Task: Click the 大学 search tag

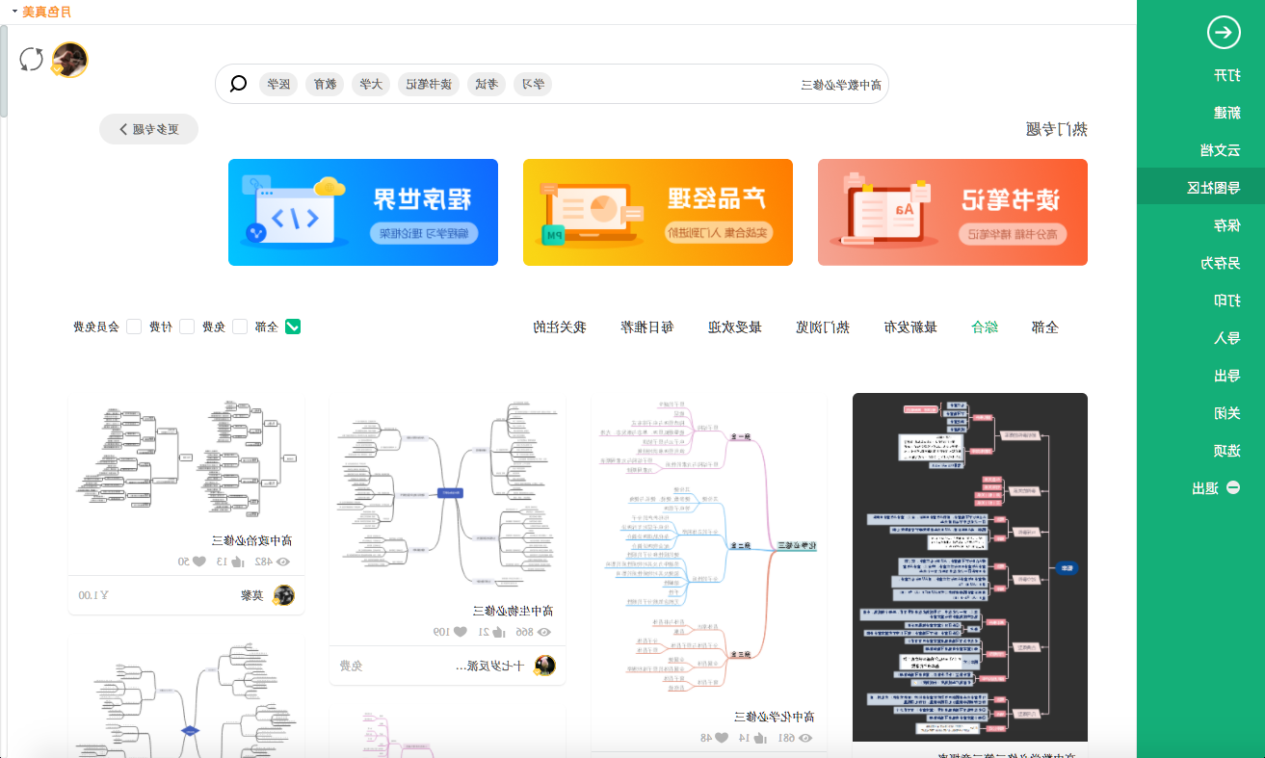Action: (371, 85)
